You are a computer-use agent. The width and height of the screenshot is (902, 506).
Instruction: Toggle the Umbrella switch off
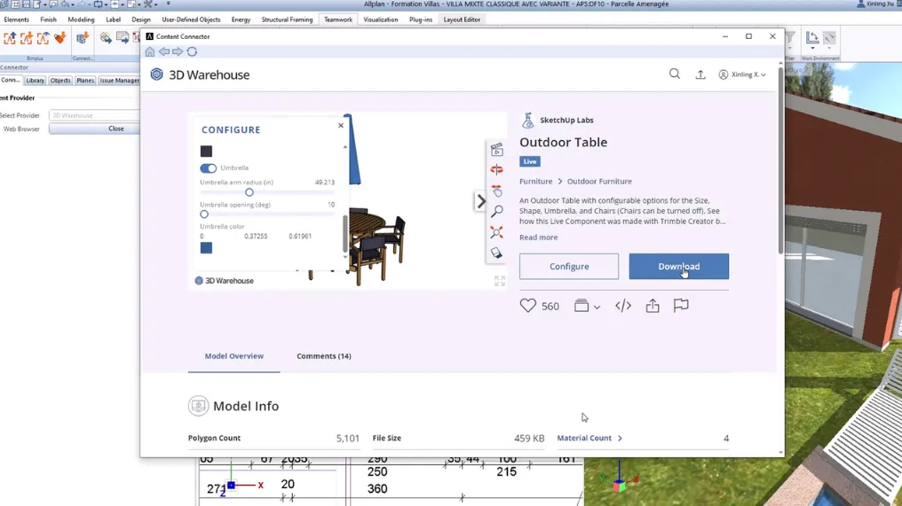point(208,168)
